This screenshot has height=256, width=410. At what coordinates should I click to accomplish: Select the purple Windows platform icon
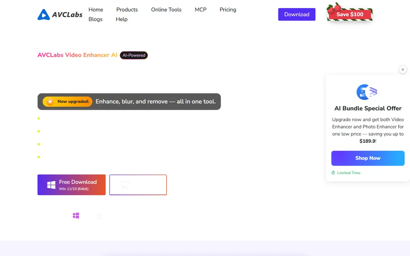point(76,215)
